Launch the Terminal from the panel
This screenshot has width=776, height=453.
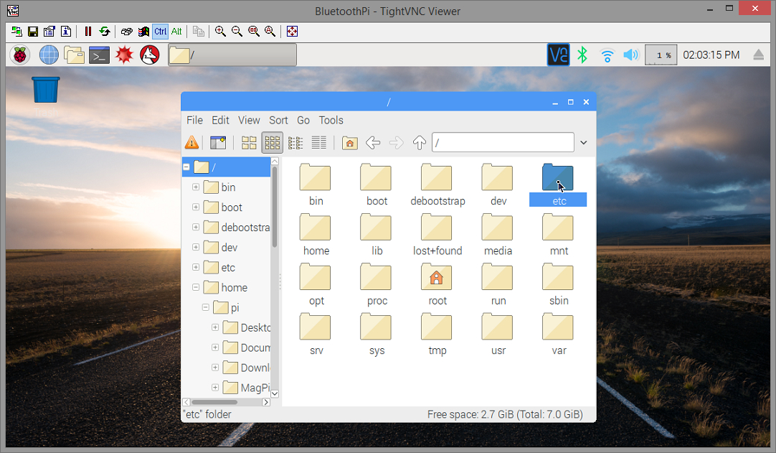tap(99, 55)
